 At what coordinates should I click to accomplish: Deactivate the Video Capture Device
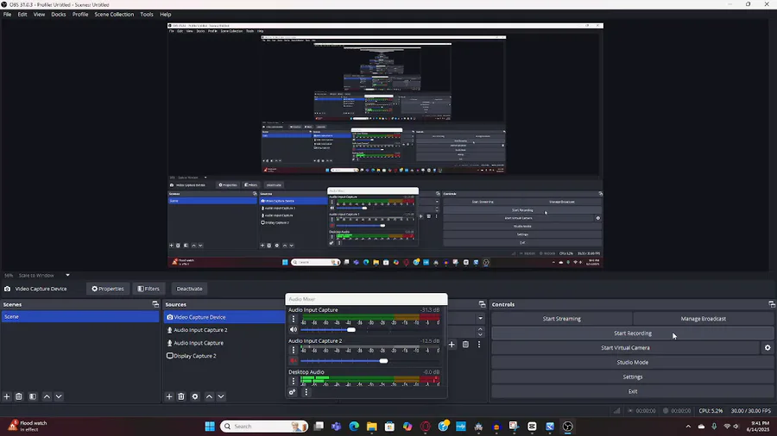coord(189,289)
